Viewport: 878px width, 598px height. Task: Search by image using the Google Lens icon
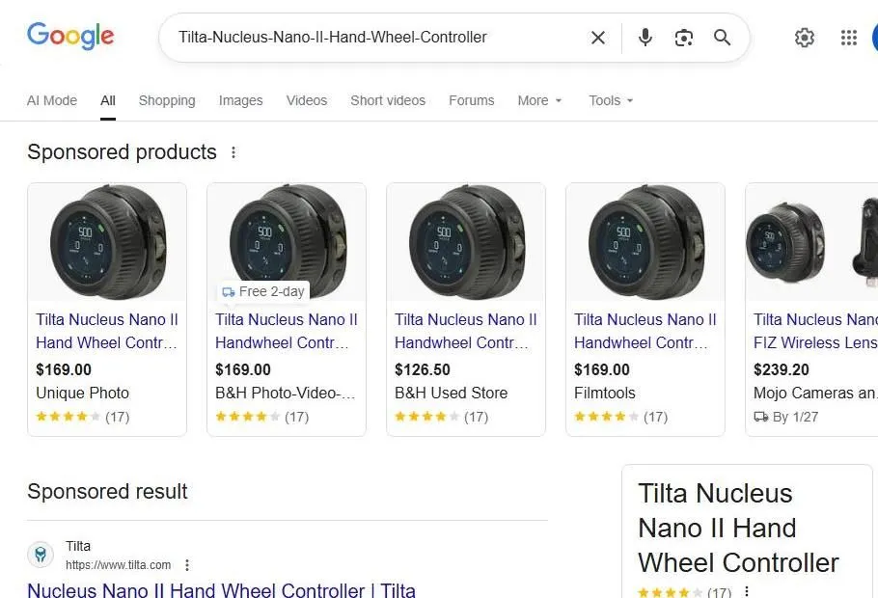(684, 38)
